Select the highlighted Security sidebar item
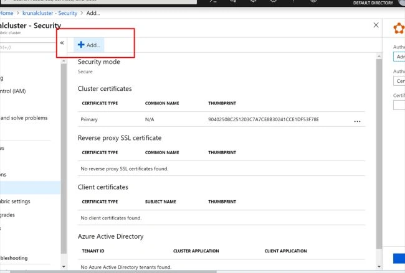 click(30, 188)
